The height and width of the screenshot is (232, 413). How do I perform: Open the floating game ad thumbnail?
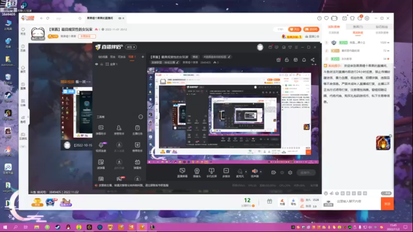(383, 143)
